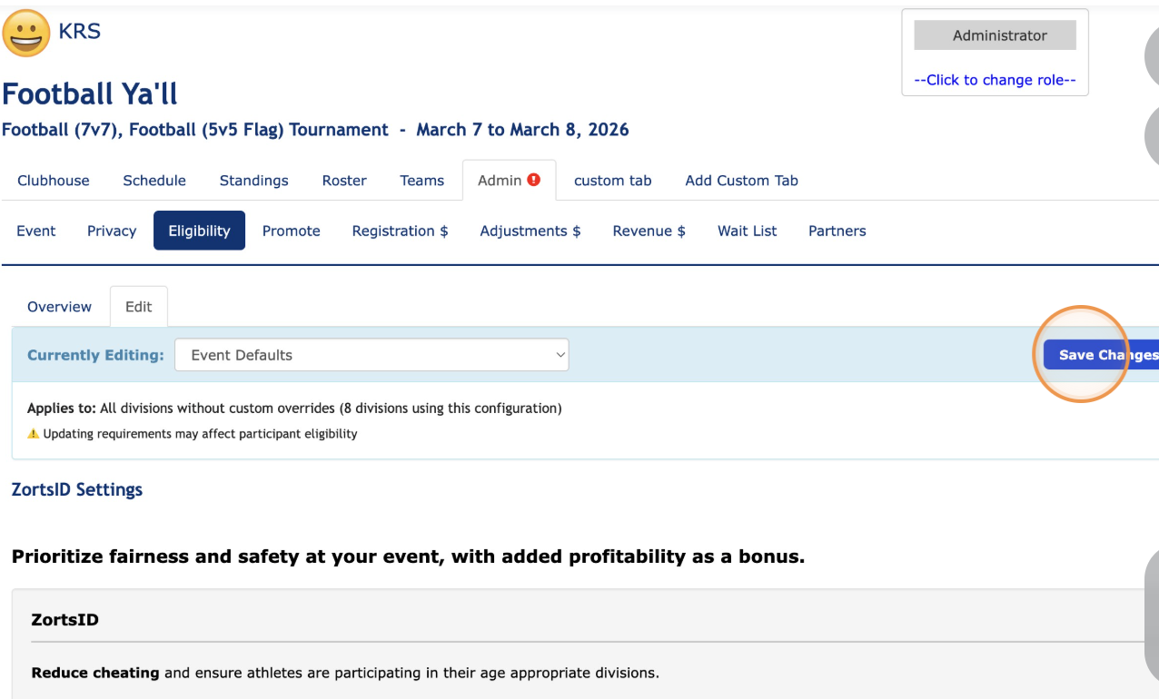Open the Roster tab

click(x=344, y=181)
